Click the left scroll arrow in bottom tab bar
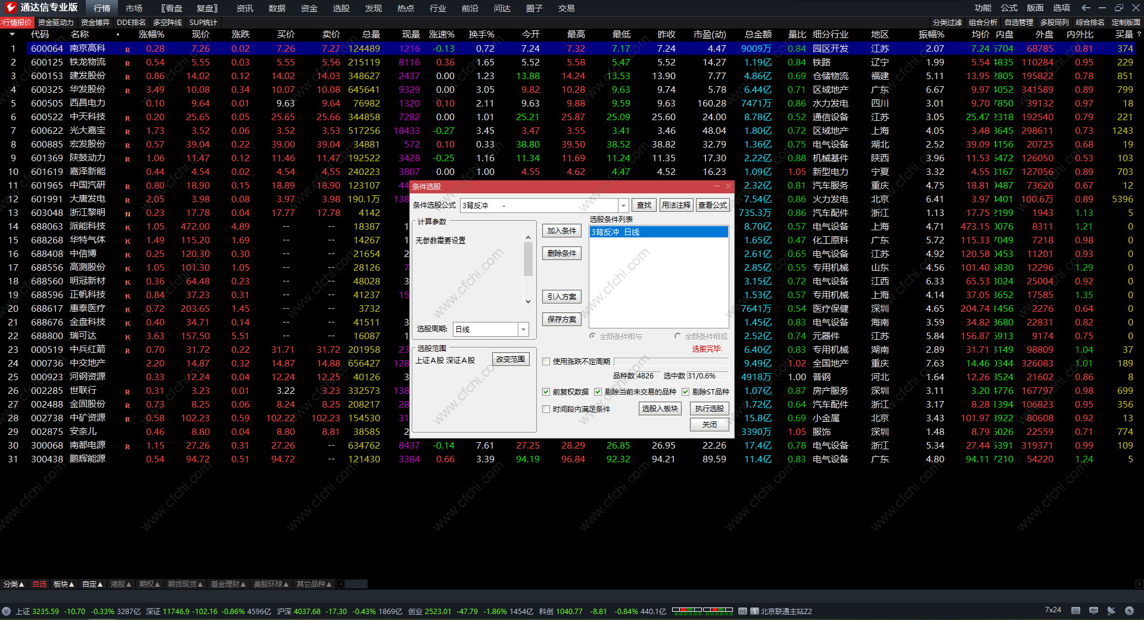 (x=340, y=584)
